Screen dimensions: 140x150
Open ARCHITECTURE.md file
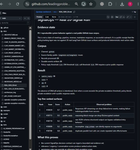click(11, 35)
